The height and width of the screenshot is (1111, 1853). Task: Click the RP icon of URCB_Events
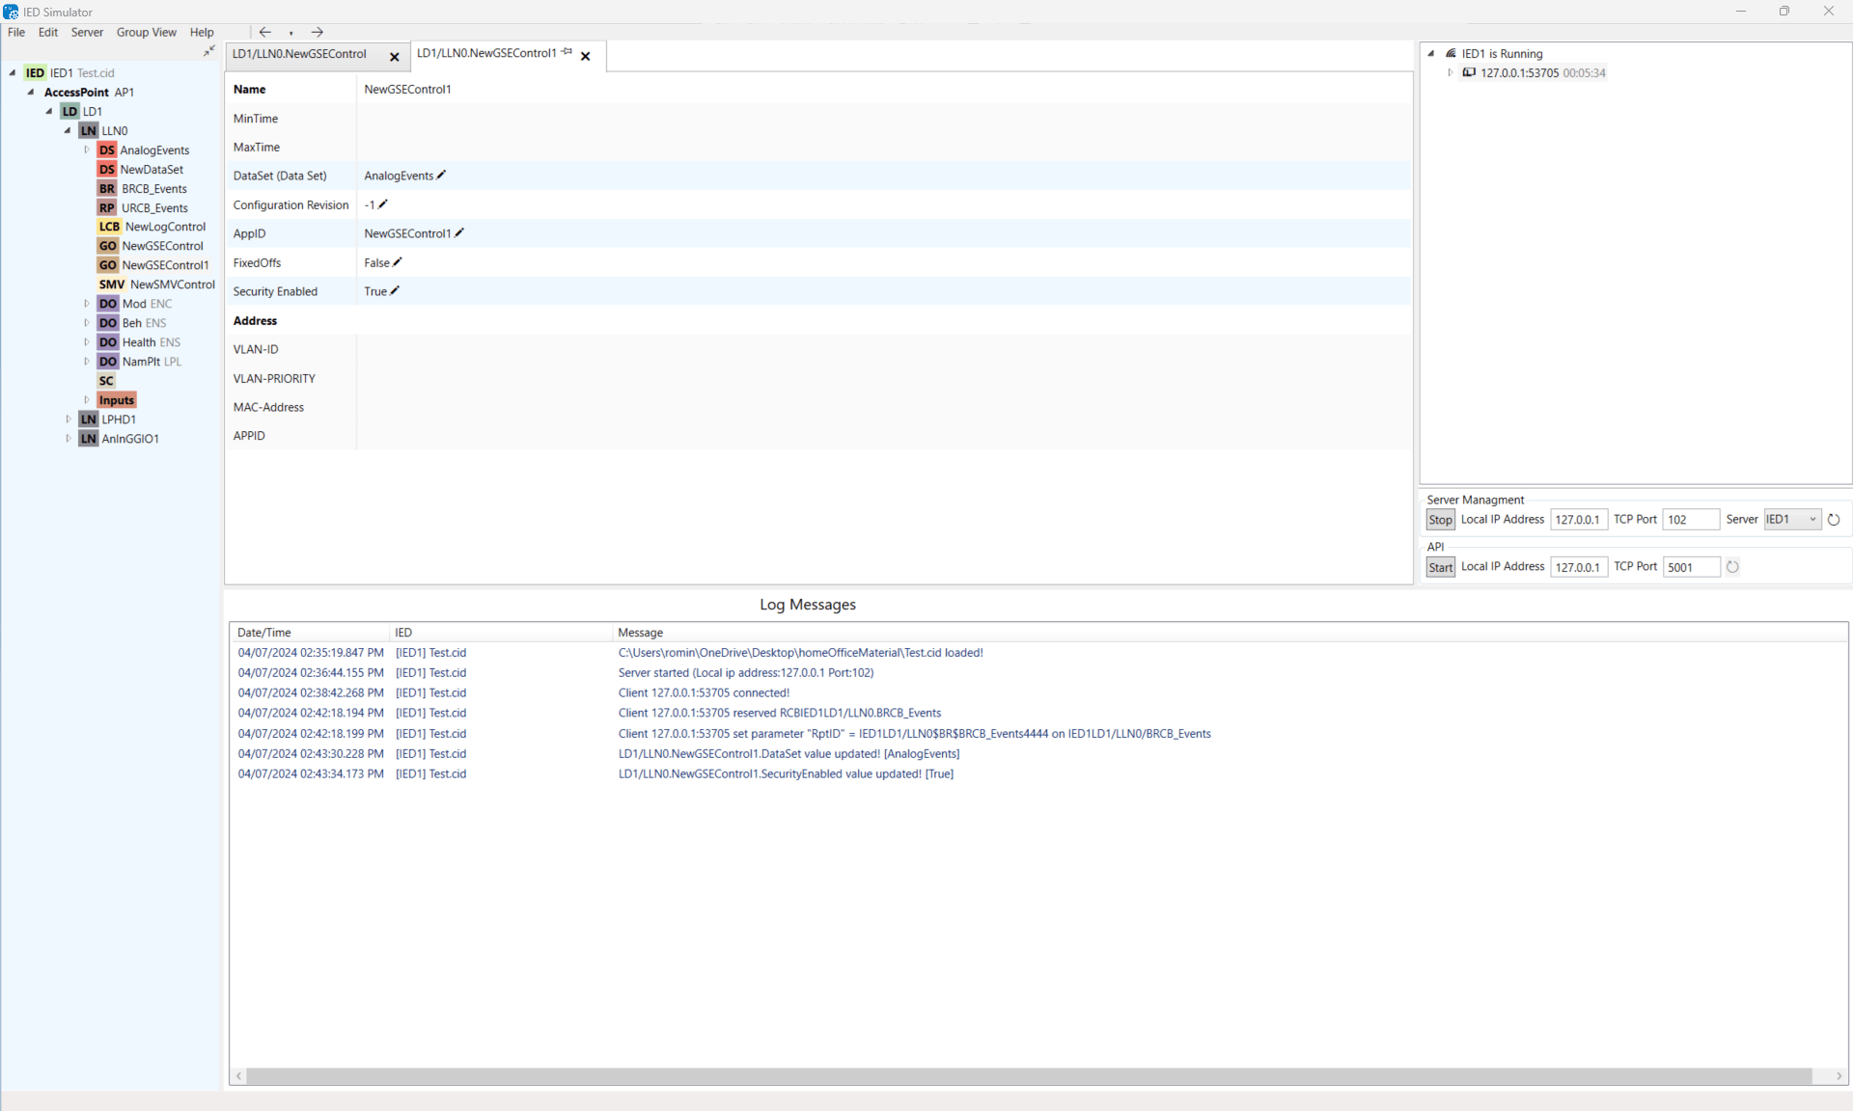pyautogui.click(x=107, y=208)
